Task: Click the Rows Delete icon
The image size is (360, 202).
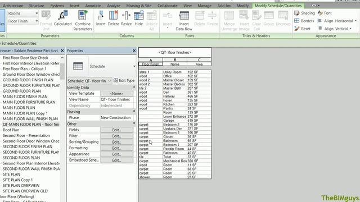Action: (200, 15)
